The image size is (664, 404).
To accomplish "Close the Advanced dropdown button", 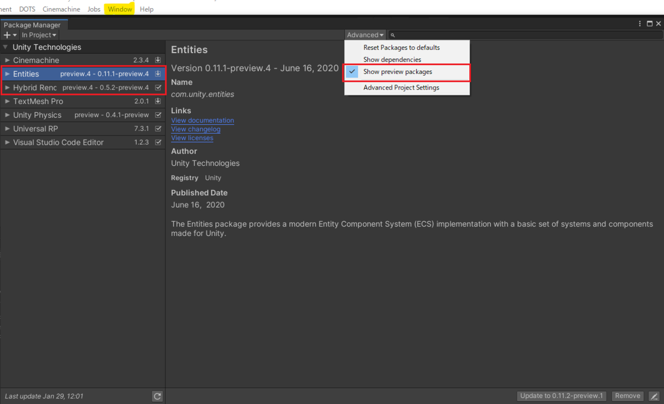I will 365,35.
